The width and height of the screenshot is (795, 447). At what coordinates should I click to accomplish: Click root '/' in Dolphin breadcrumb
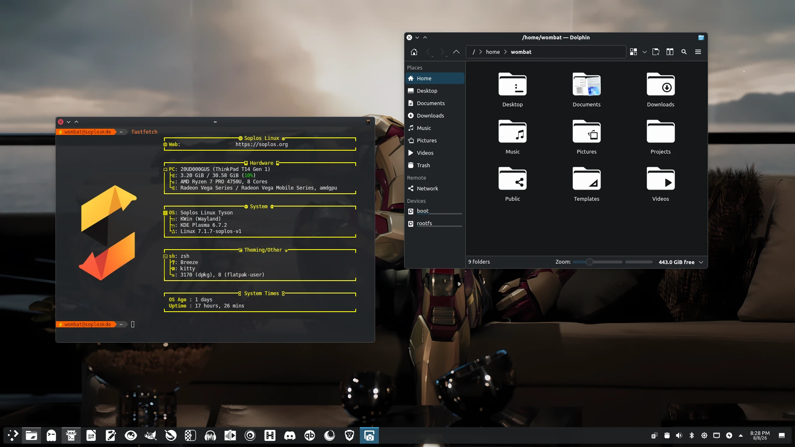pyautogui.click(x=474, y=52)
